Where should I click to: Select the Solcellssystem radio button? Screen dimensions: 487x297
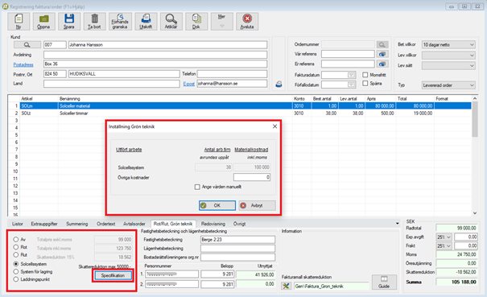(16, 264)
